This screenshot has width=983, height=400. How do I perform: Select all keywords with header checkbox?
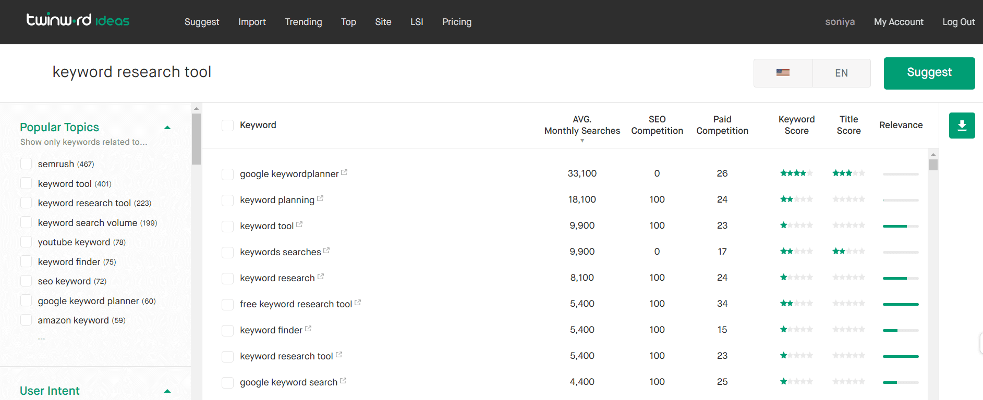click(227, 126)
